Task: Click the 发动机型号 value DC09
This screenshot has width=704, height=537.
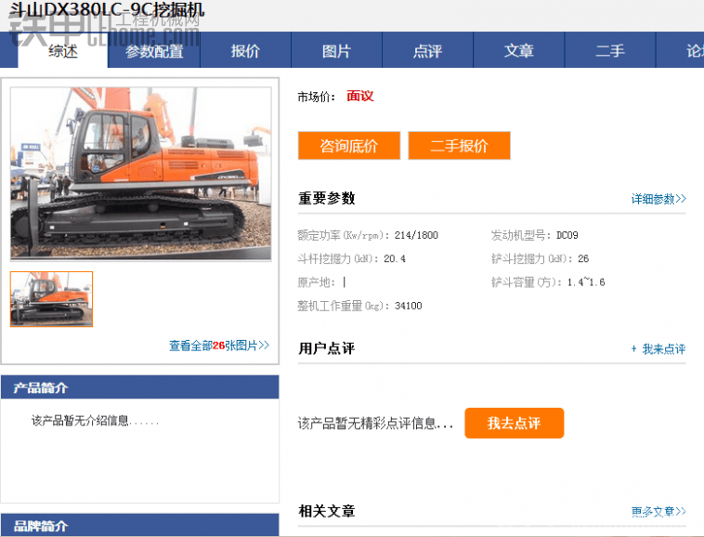Action: pyautogui.click(x=567, y=235)
